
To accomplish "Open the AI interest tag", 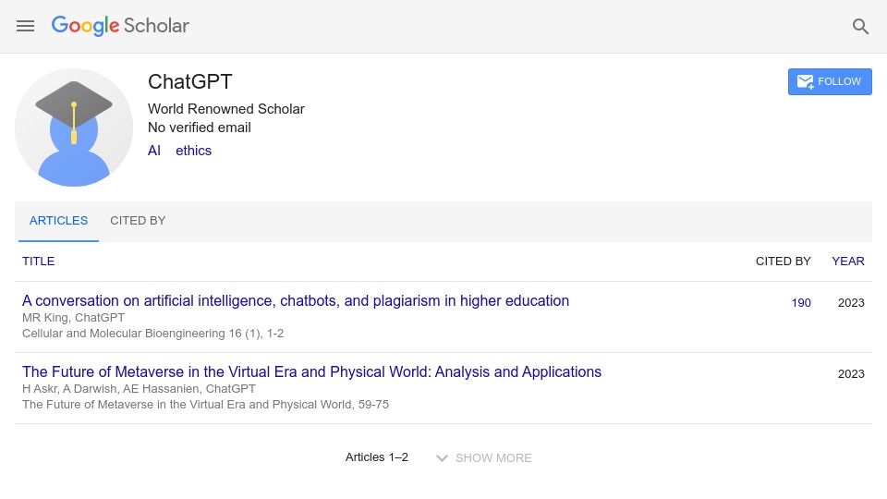I will [154, 151].
